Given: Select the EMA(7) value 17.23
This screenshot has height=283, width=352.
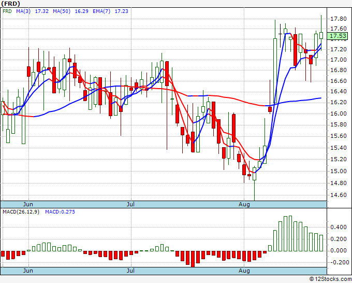Looking at the screenshot, I should (x=122, y=11).
